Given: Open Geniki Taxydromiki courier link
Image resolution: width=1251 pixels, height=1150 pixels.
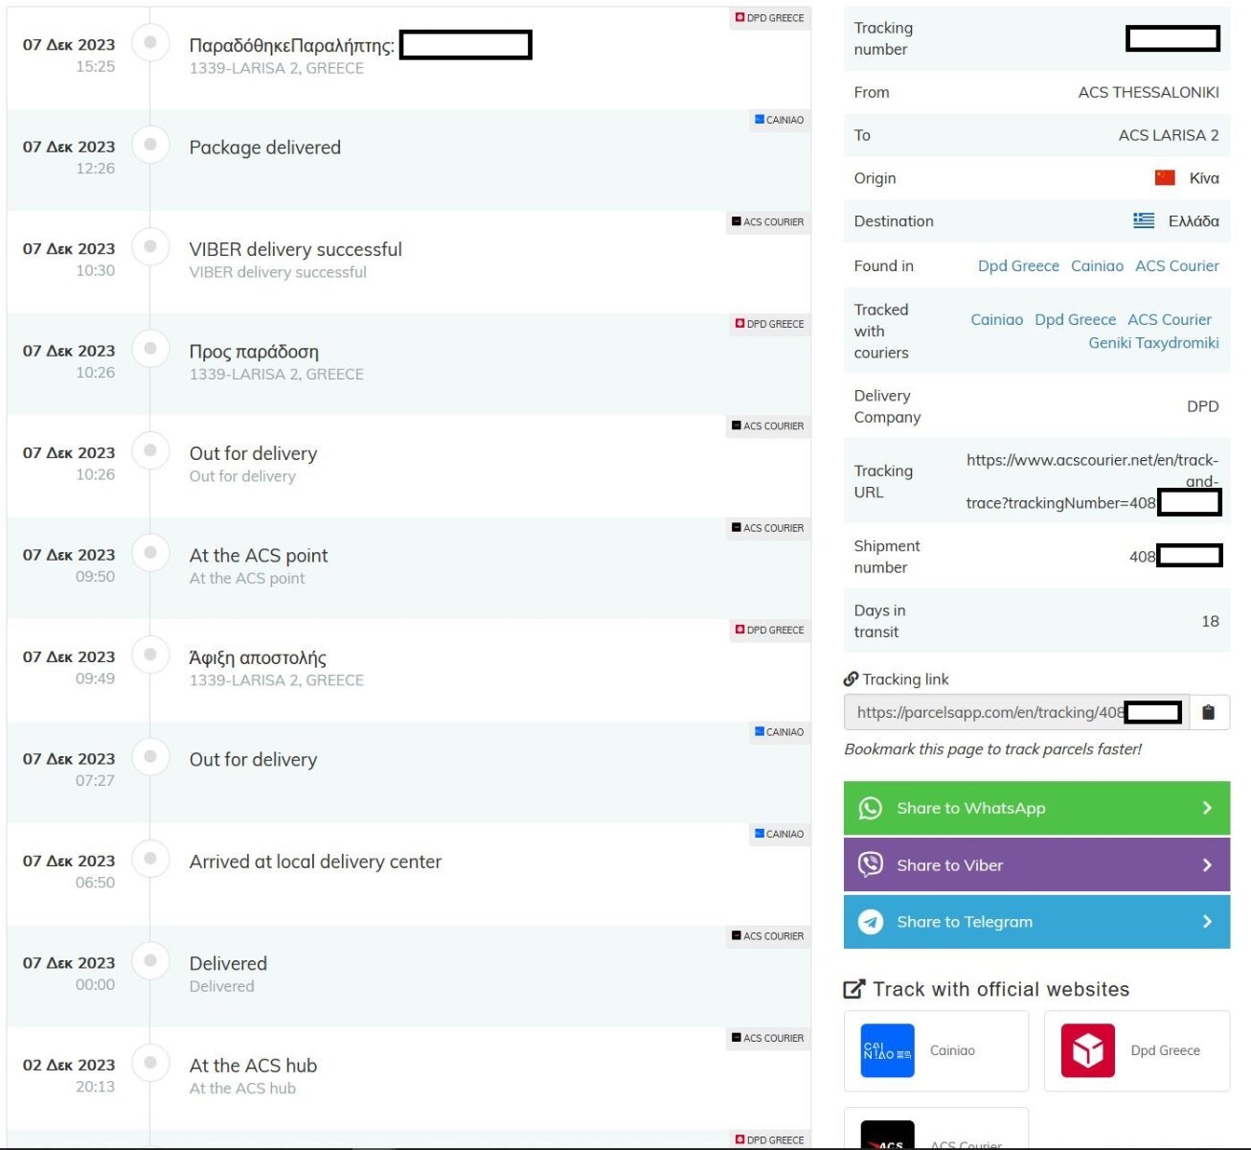Looking at the screenshot, I should (1153, 342).
